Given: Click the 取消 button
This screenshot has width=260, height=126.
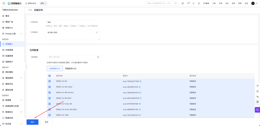Looking at the screenshot, I should pos(46,122).
